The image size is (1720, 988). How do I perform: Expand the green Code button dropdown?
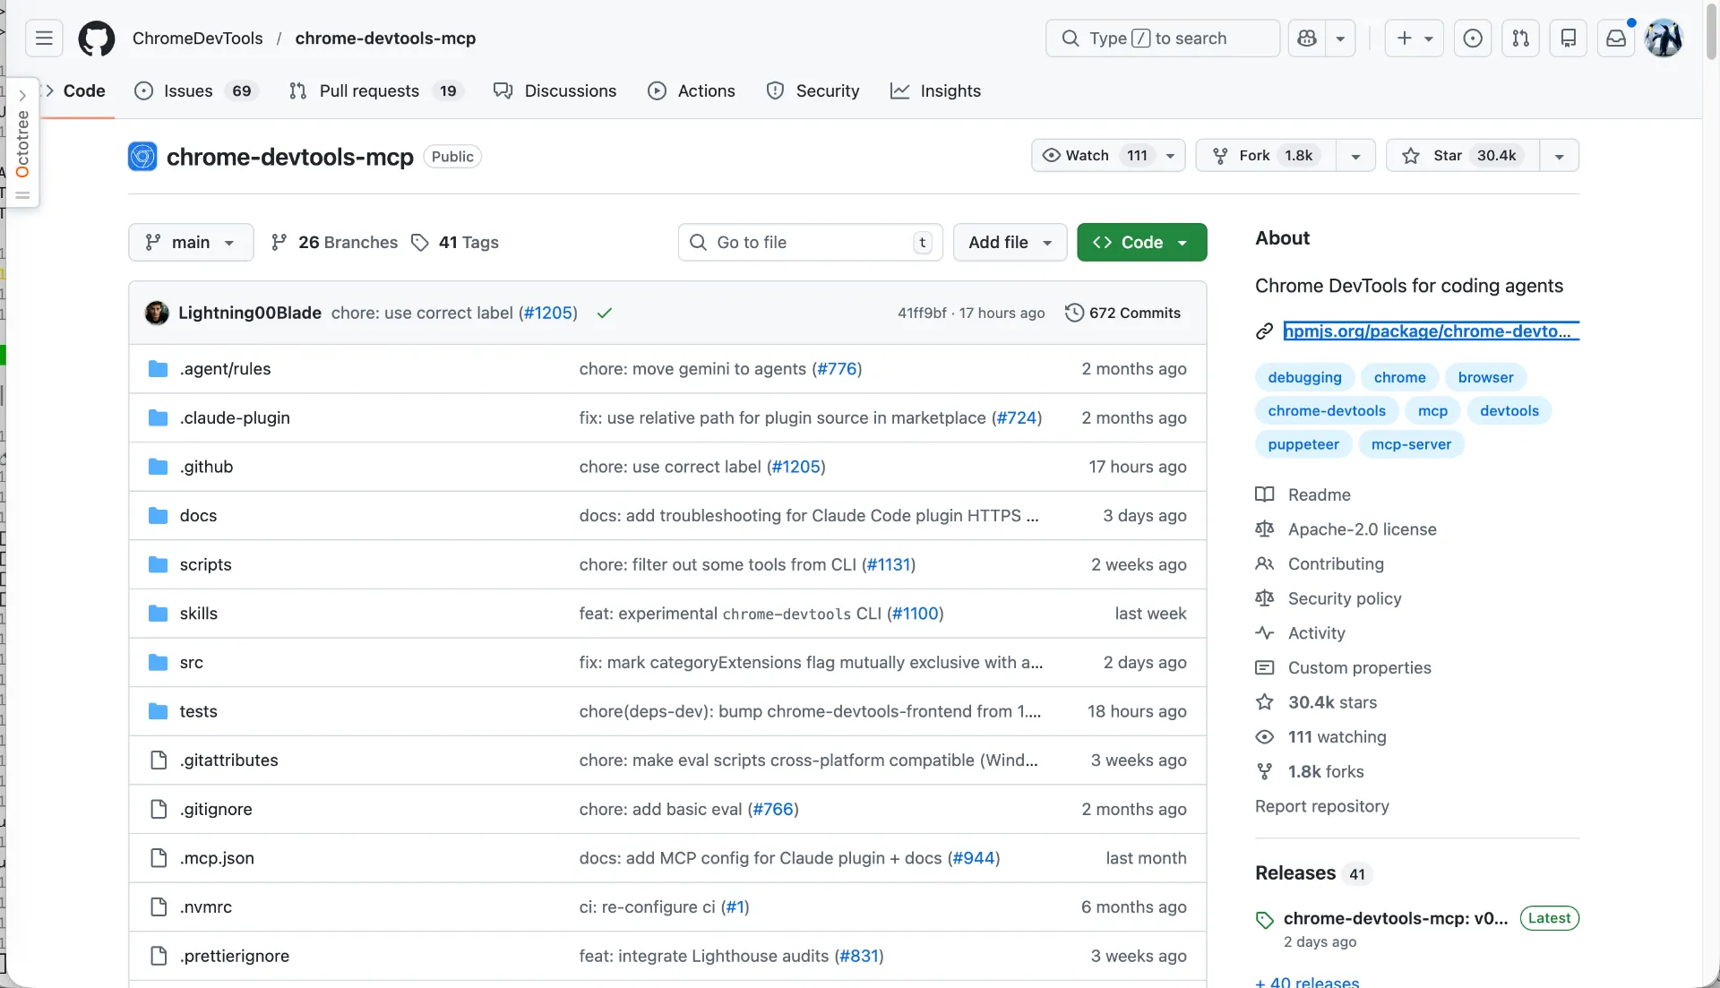click(1183, 242)
